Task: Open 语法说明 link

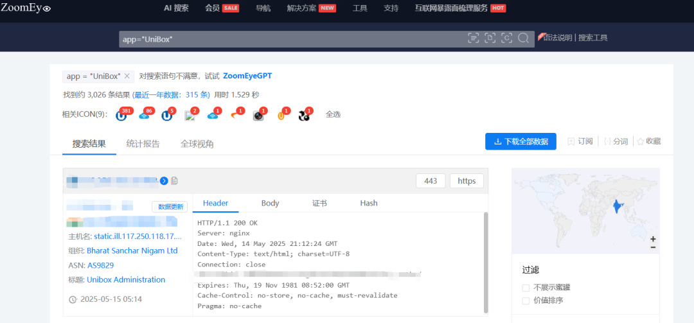Action: coord(558,38)
